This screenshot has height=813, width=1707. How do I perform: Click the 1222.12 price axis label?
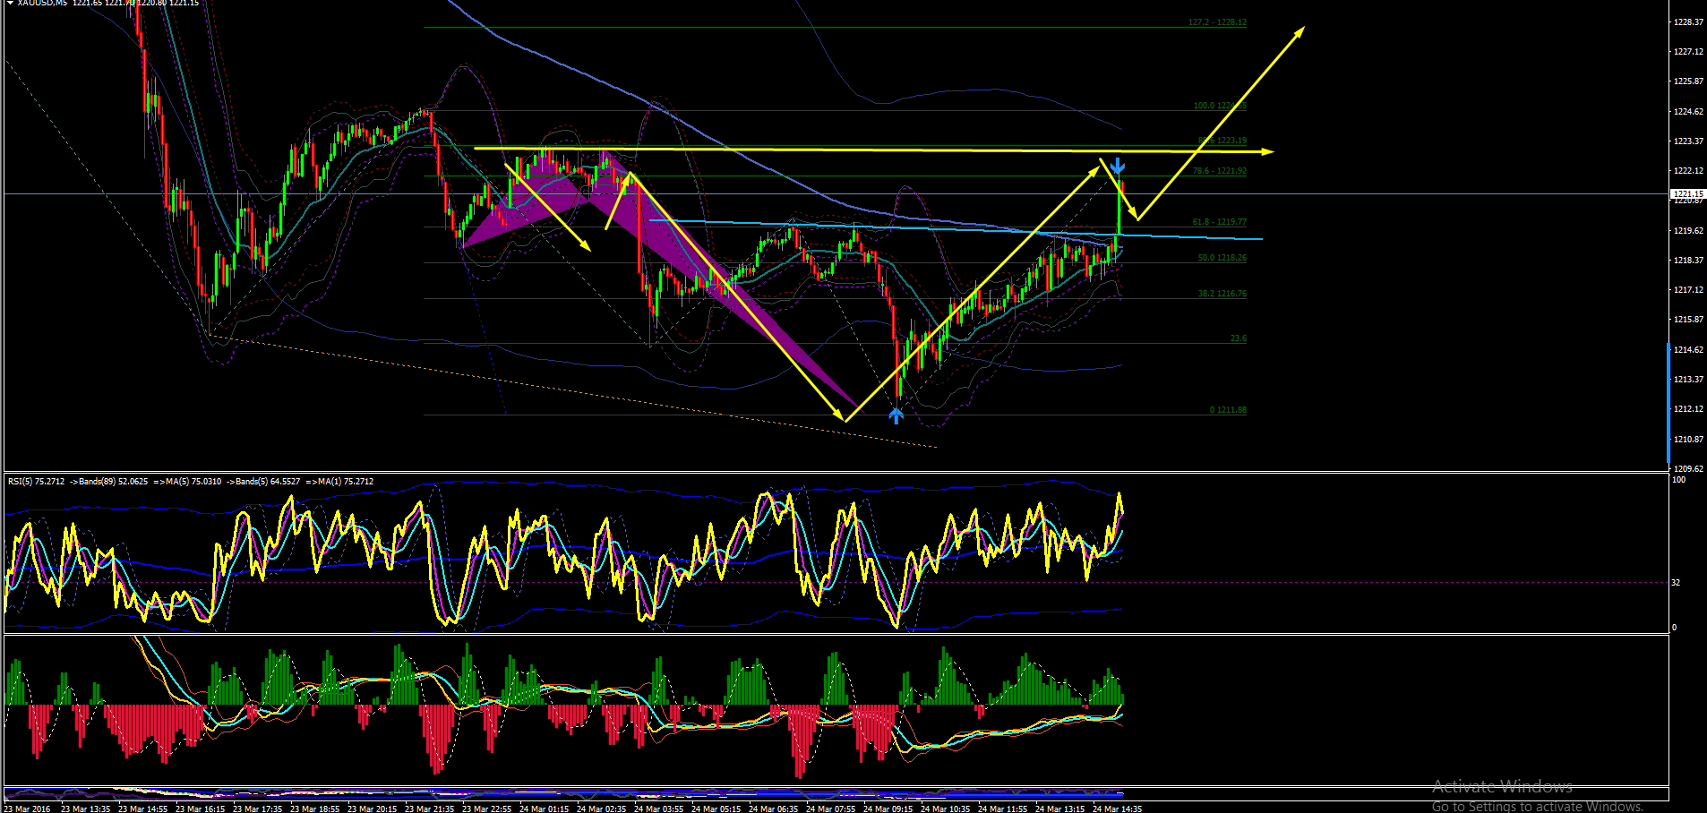[x=1688, y=171]
